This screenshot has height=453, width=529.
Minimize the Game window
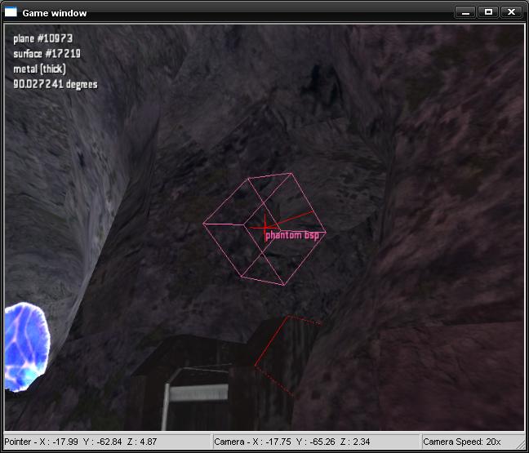(x=465, y=12)
